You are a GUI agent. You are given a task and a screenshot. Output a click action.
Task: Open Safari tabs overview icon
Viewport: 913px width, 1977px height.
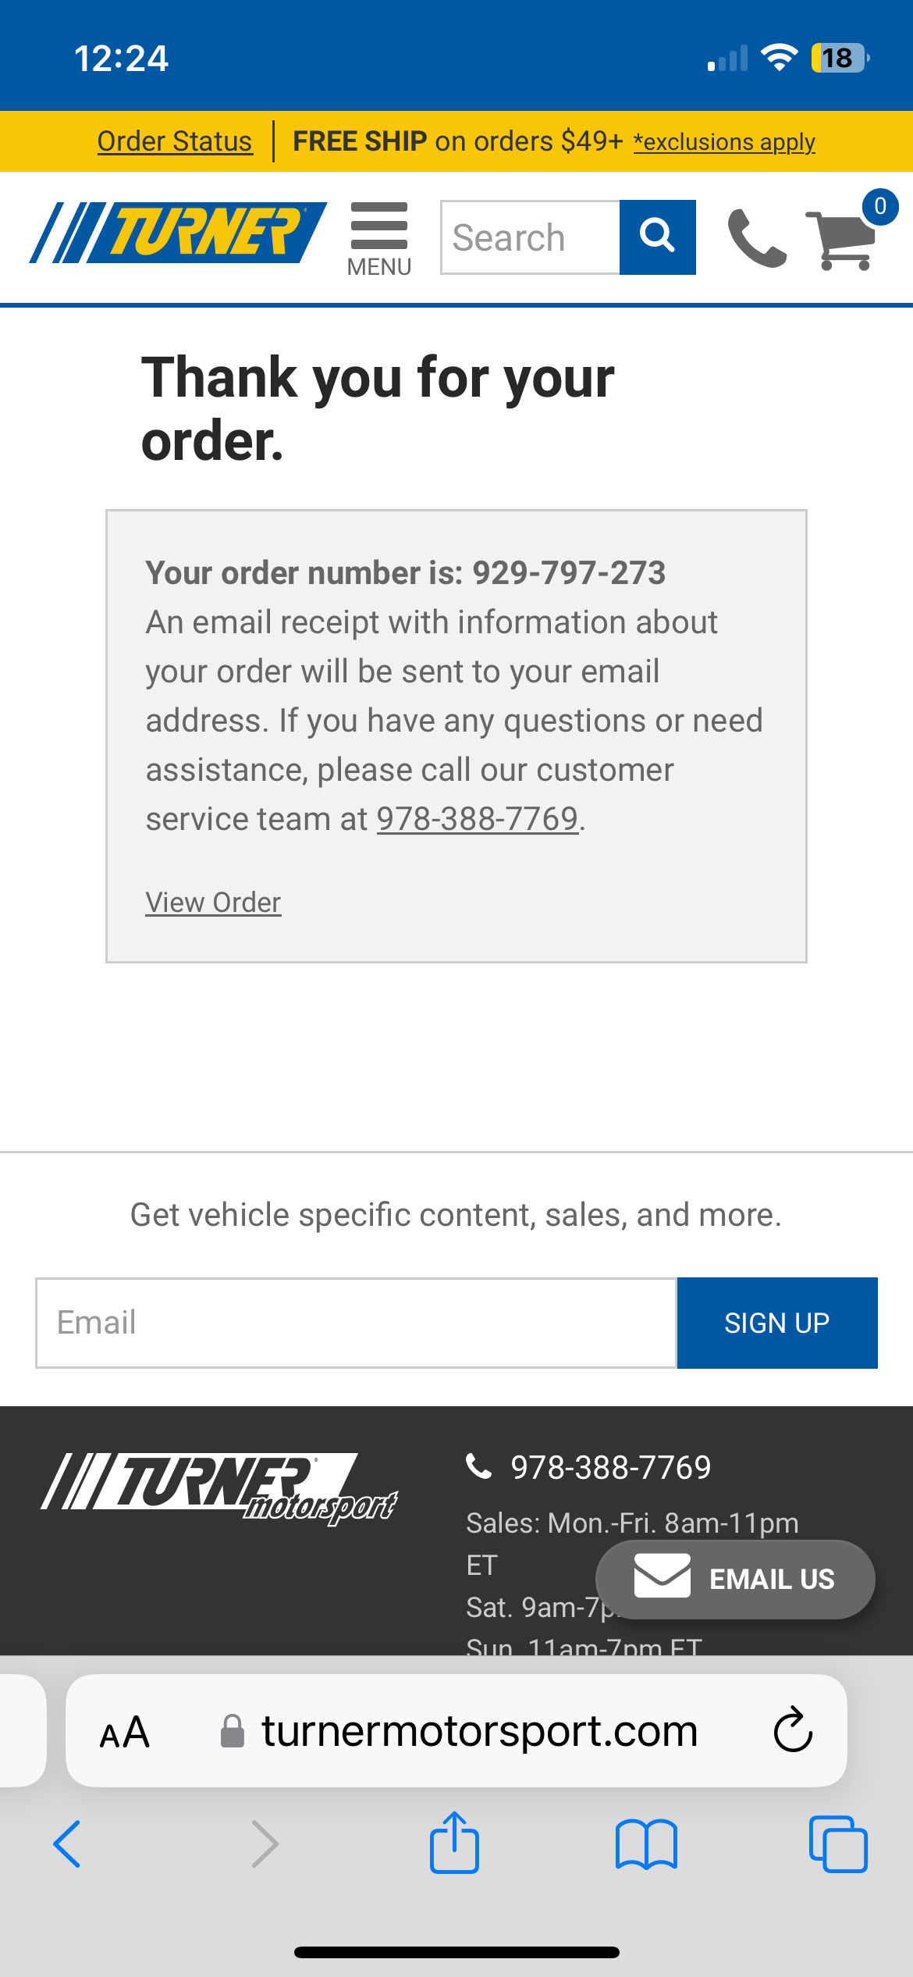[x=838, y=1844]
